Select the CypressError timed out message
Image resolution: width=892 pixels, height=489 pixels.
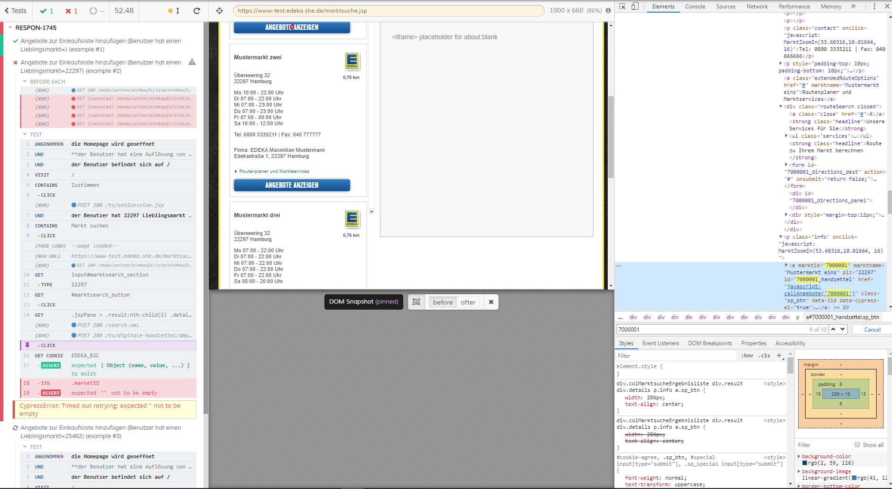105,410
